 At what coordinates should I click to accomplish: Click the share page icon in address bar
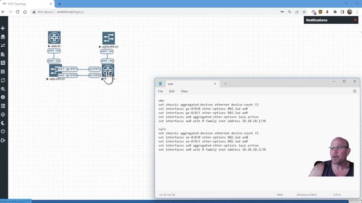[x=297, y=12]
